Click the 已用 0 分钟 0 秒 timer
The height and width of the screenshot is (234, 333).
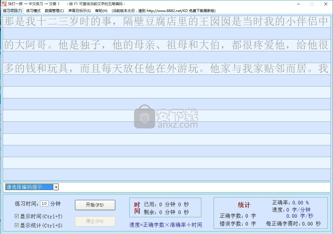coord(166,204)
